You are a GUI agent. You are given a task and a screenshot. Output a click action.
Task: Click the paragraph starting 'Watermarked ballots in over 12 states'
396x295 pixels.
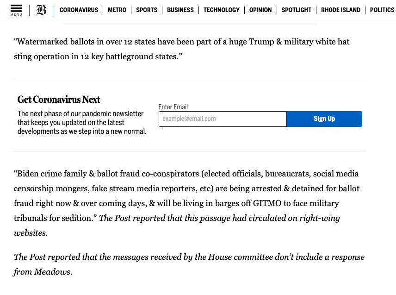182,49
